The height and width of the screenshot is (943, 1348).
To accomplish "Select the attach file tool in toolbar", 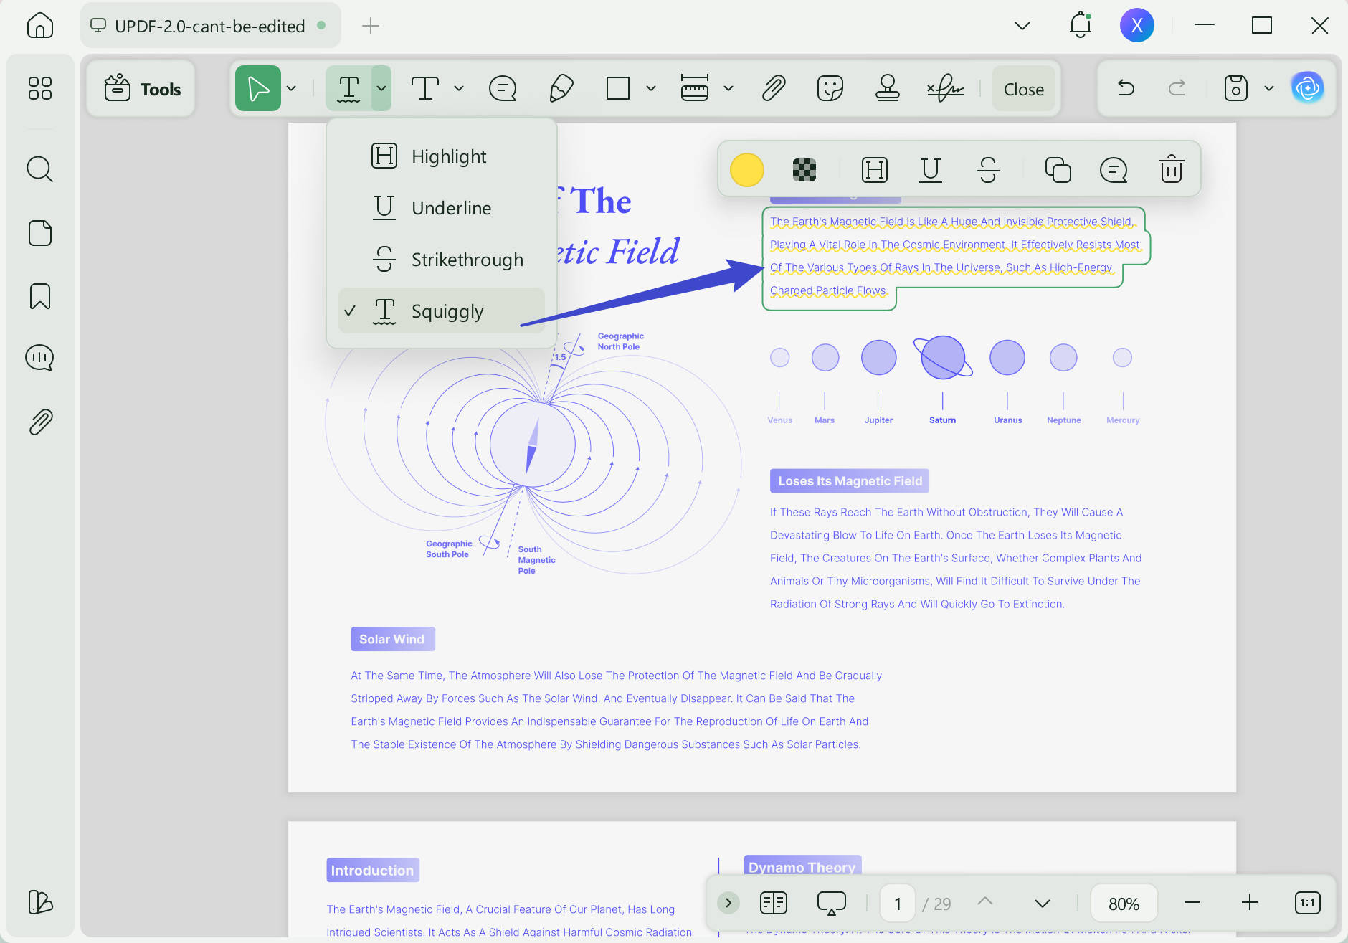I will tap(774, 89).
